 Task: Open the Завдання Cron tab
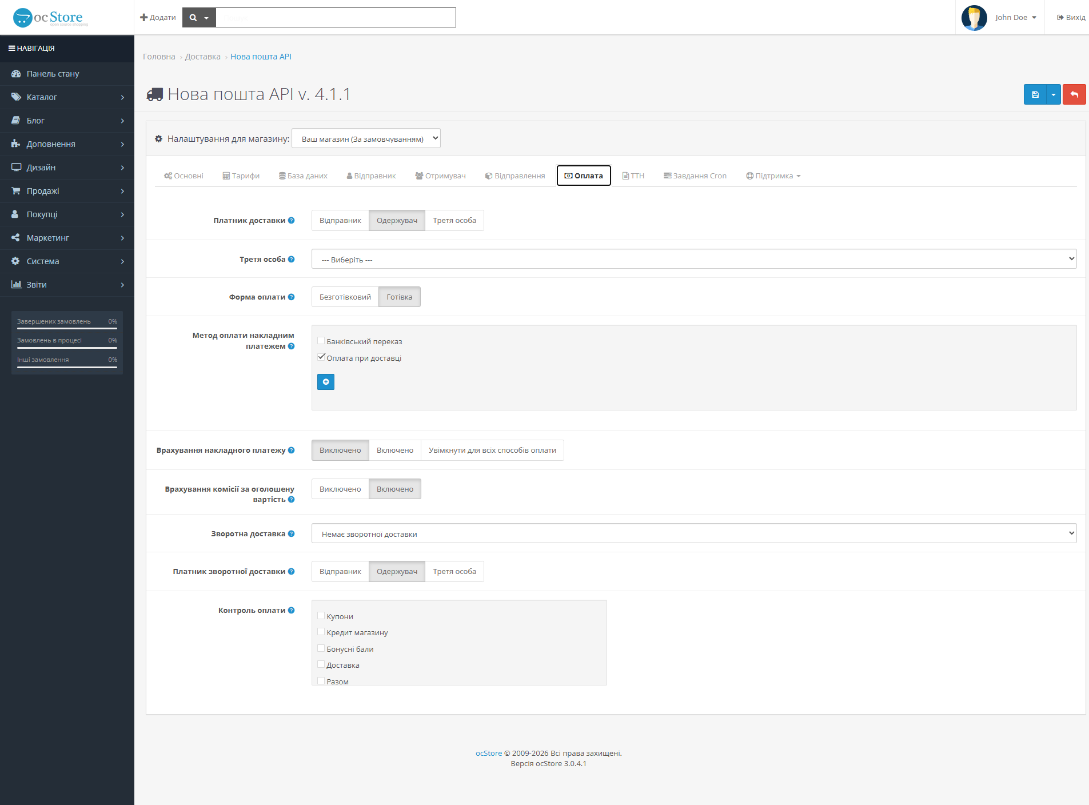pyautogui.click(x=695, y=176)
